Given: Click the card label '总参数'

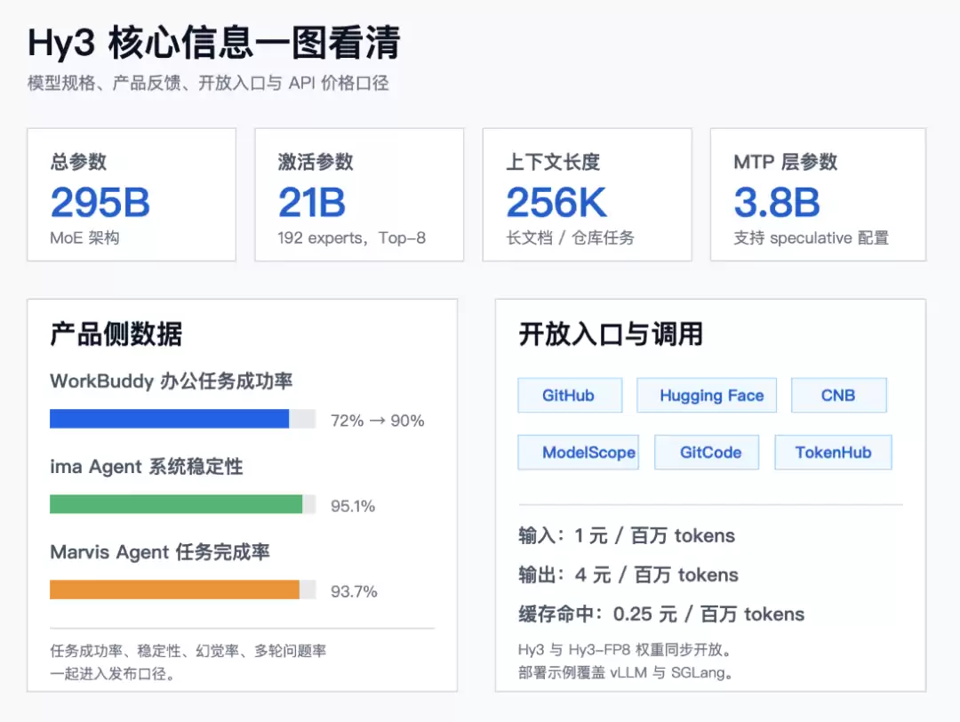Looking at the screenshot, I should tap(78, 162).
